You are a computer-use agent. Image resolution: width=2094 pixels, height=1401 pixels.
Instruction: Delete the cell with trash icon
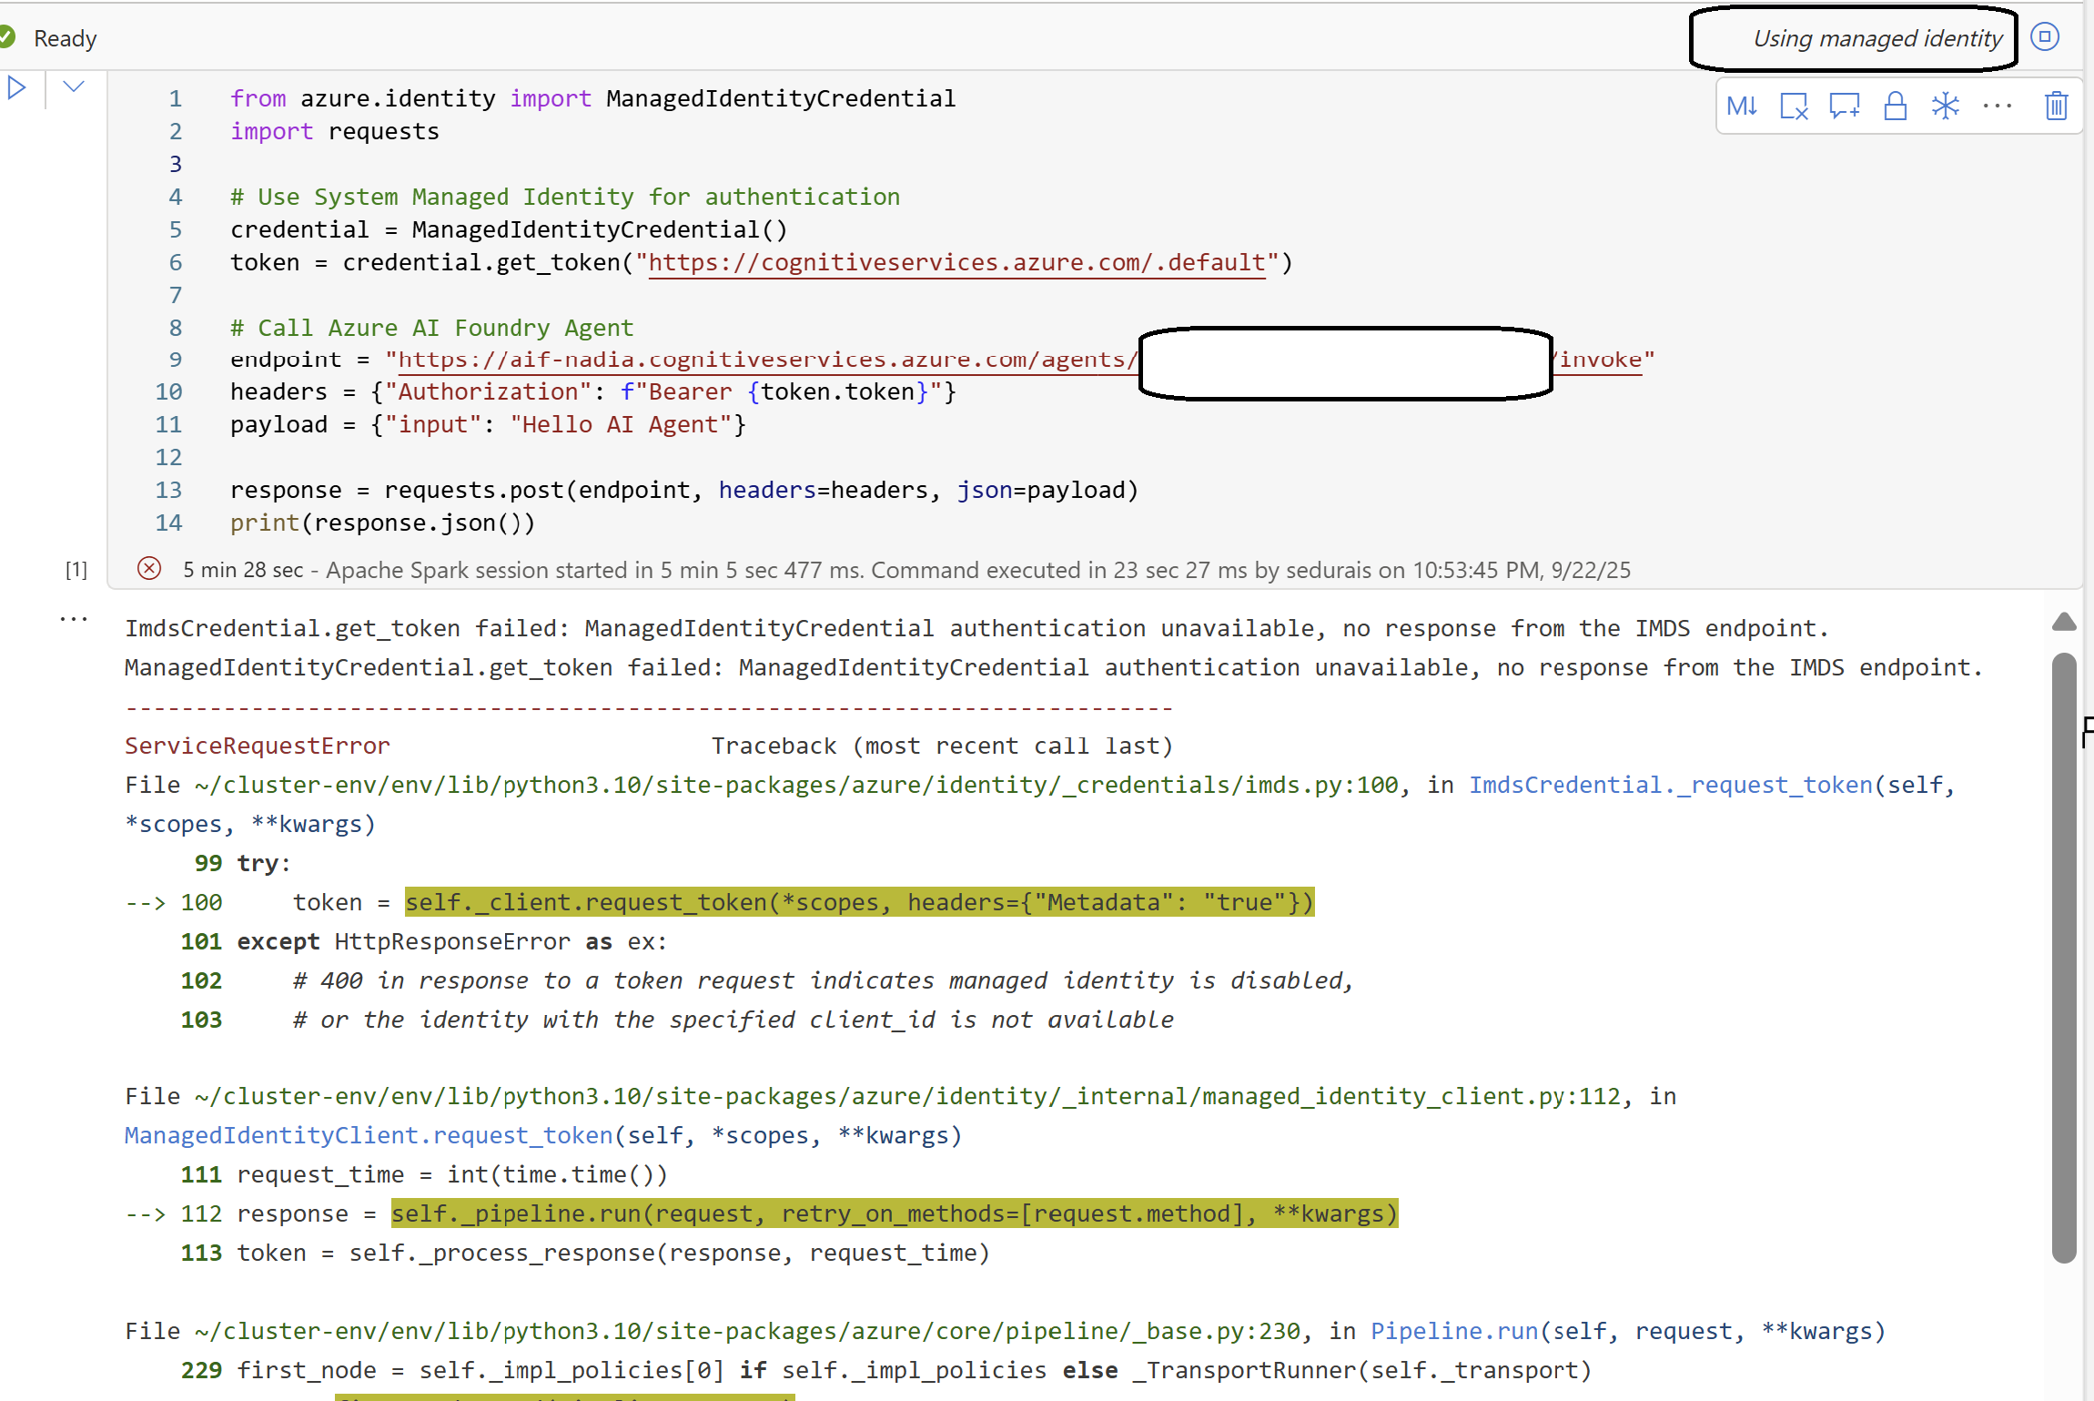click(2056, 107)
